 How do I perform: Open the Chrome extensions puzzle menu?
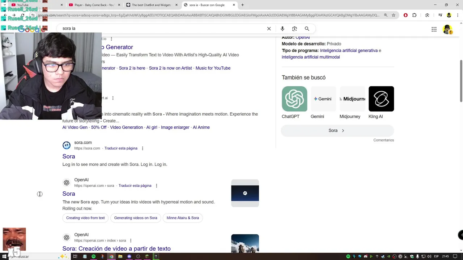(x=415, y=15)
